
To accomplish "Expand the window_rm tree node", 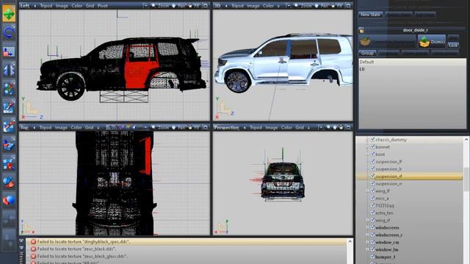I will pos(367,242).
